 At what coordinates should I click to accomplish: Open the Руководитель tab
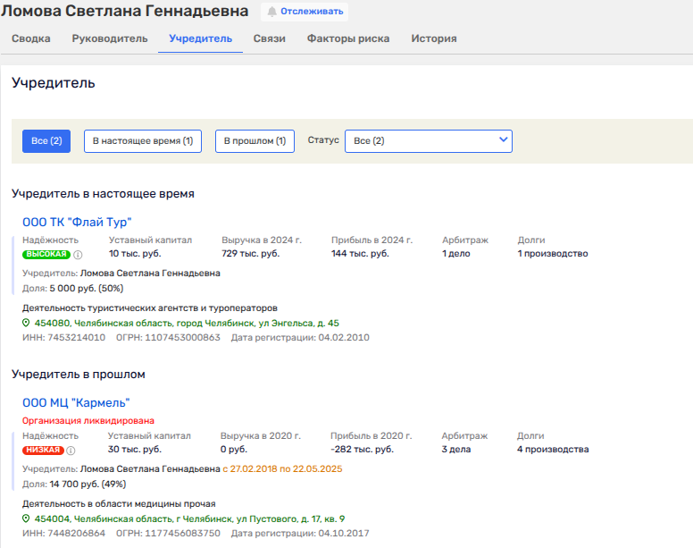(x=110, y=38)
